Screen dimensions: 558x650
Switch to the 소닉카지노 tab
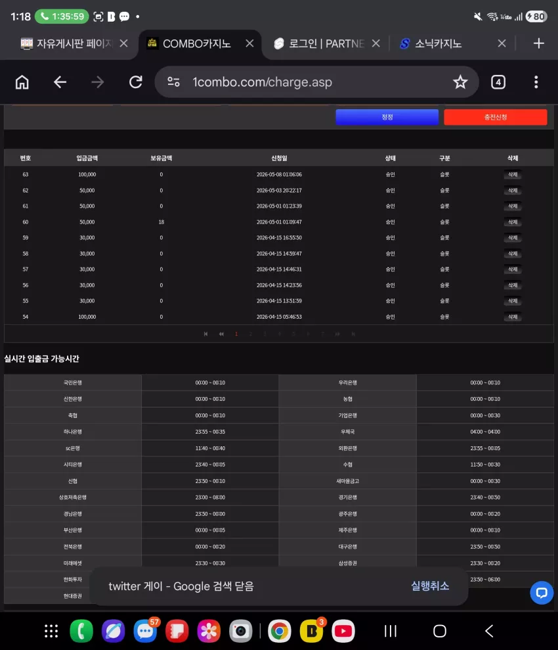click(x=431, y=43)
